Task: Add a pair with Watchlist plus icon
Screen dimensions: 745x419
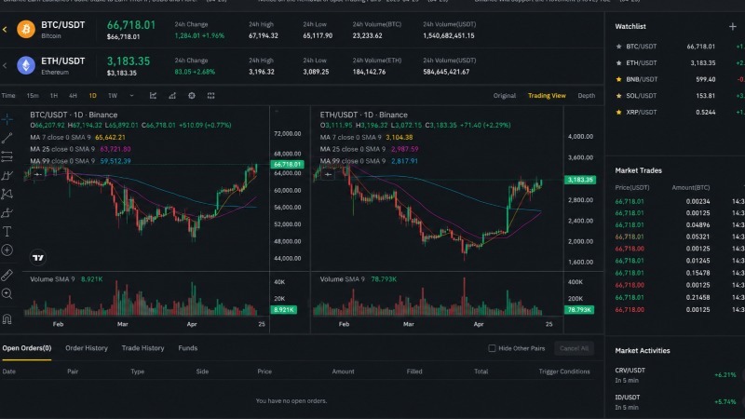Action: 732,27
